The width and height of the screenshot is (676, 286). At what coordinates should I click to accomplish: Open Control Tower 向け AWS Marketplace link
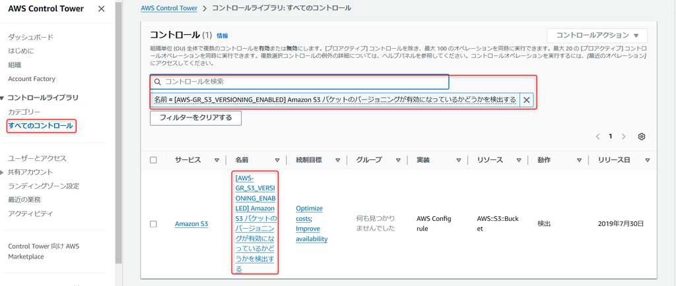click(x=44, y=251)
